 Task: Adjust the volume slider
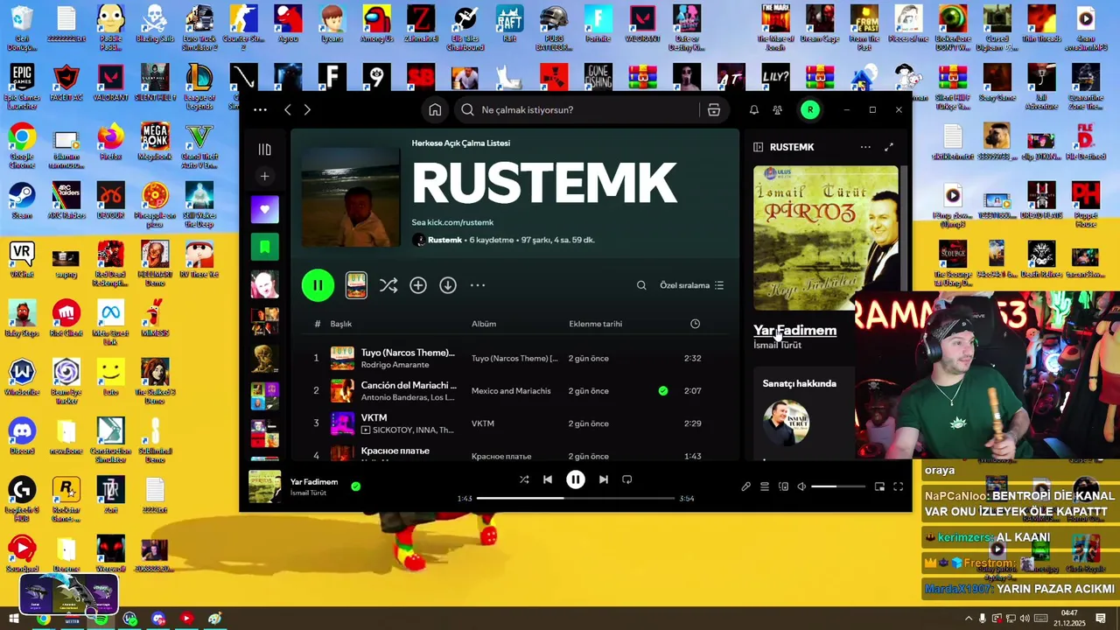point(838,486)
